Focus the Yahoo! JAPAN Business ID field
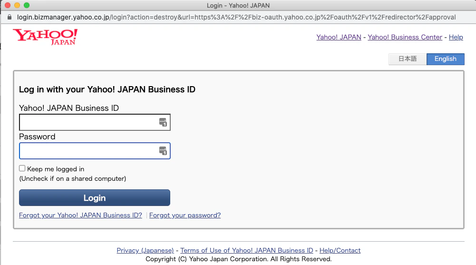Screen dimensions: 476x265 click(95, 122)
